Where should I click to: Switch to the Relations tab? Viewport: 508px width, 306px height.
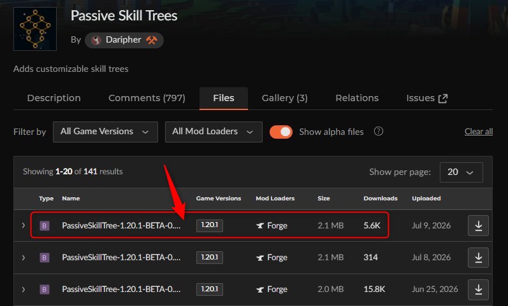coord(357,98)
